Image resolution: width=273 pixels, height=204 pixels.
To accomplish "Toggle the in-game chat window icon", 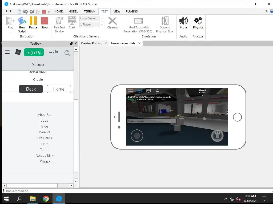I will [x=139, y=91].
